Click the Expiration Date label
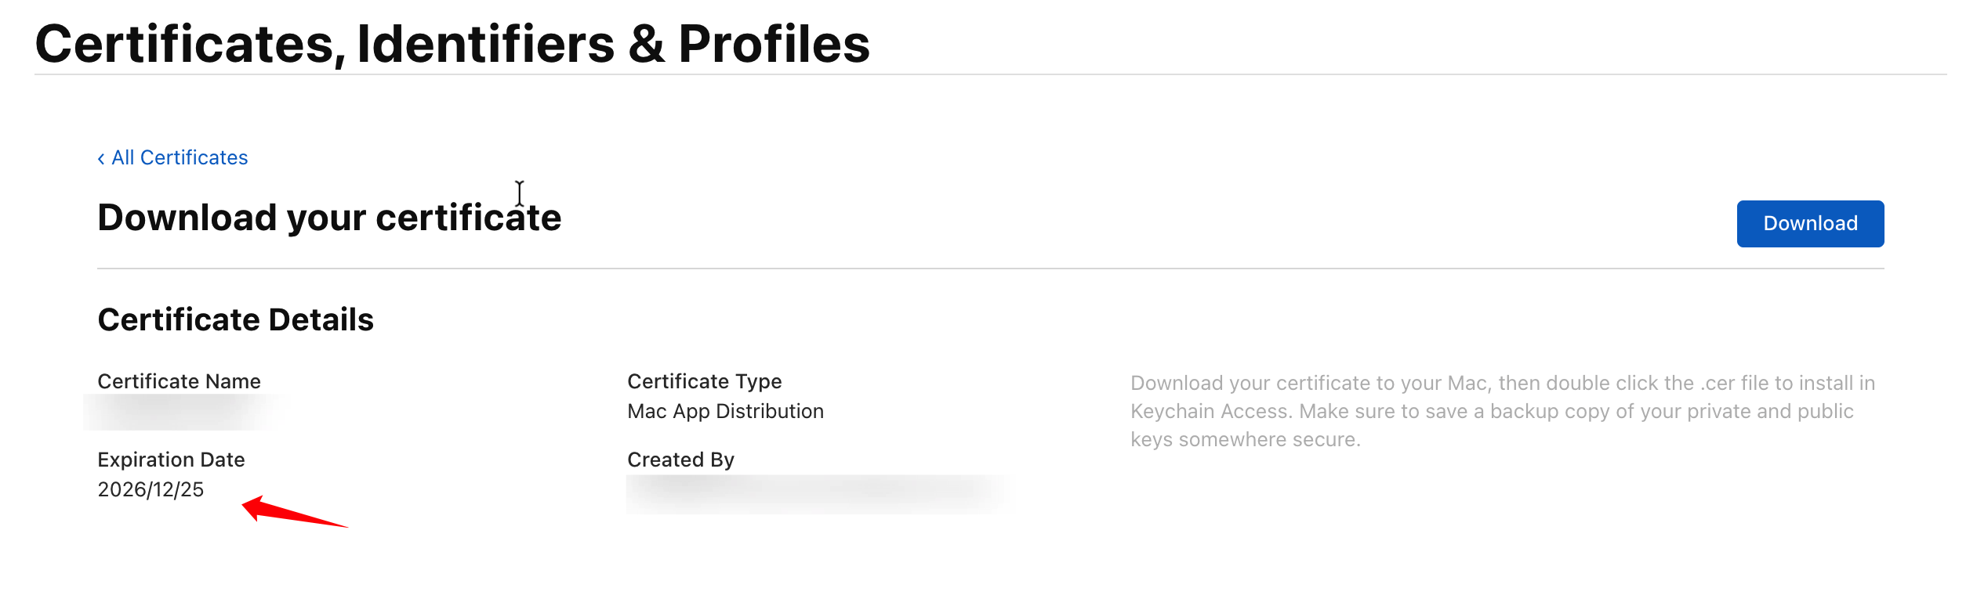 click(171, 460)
